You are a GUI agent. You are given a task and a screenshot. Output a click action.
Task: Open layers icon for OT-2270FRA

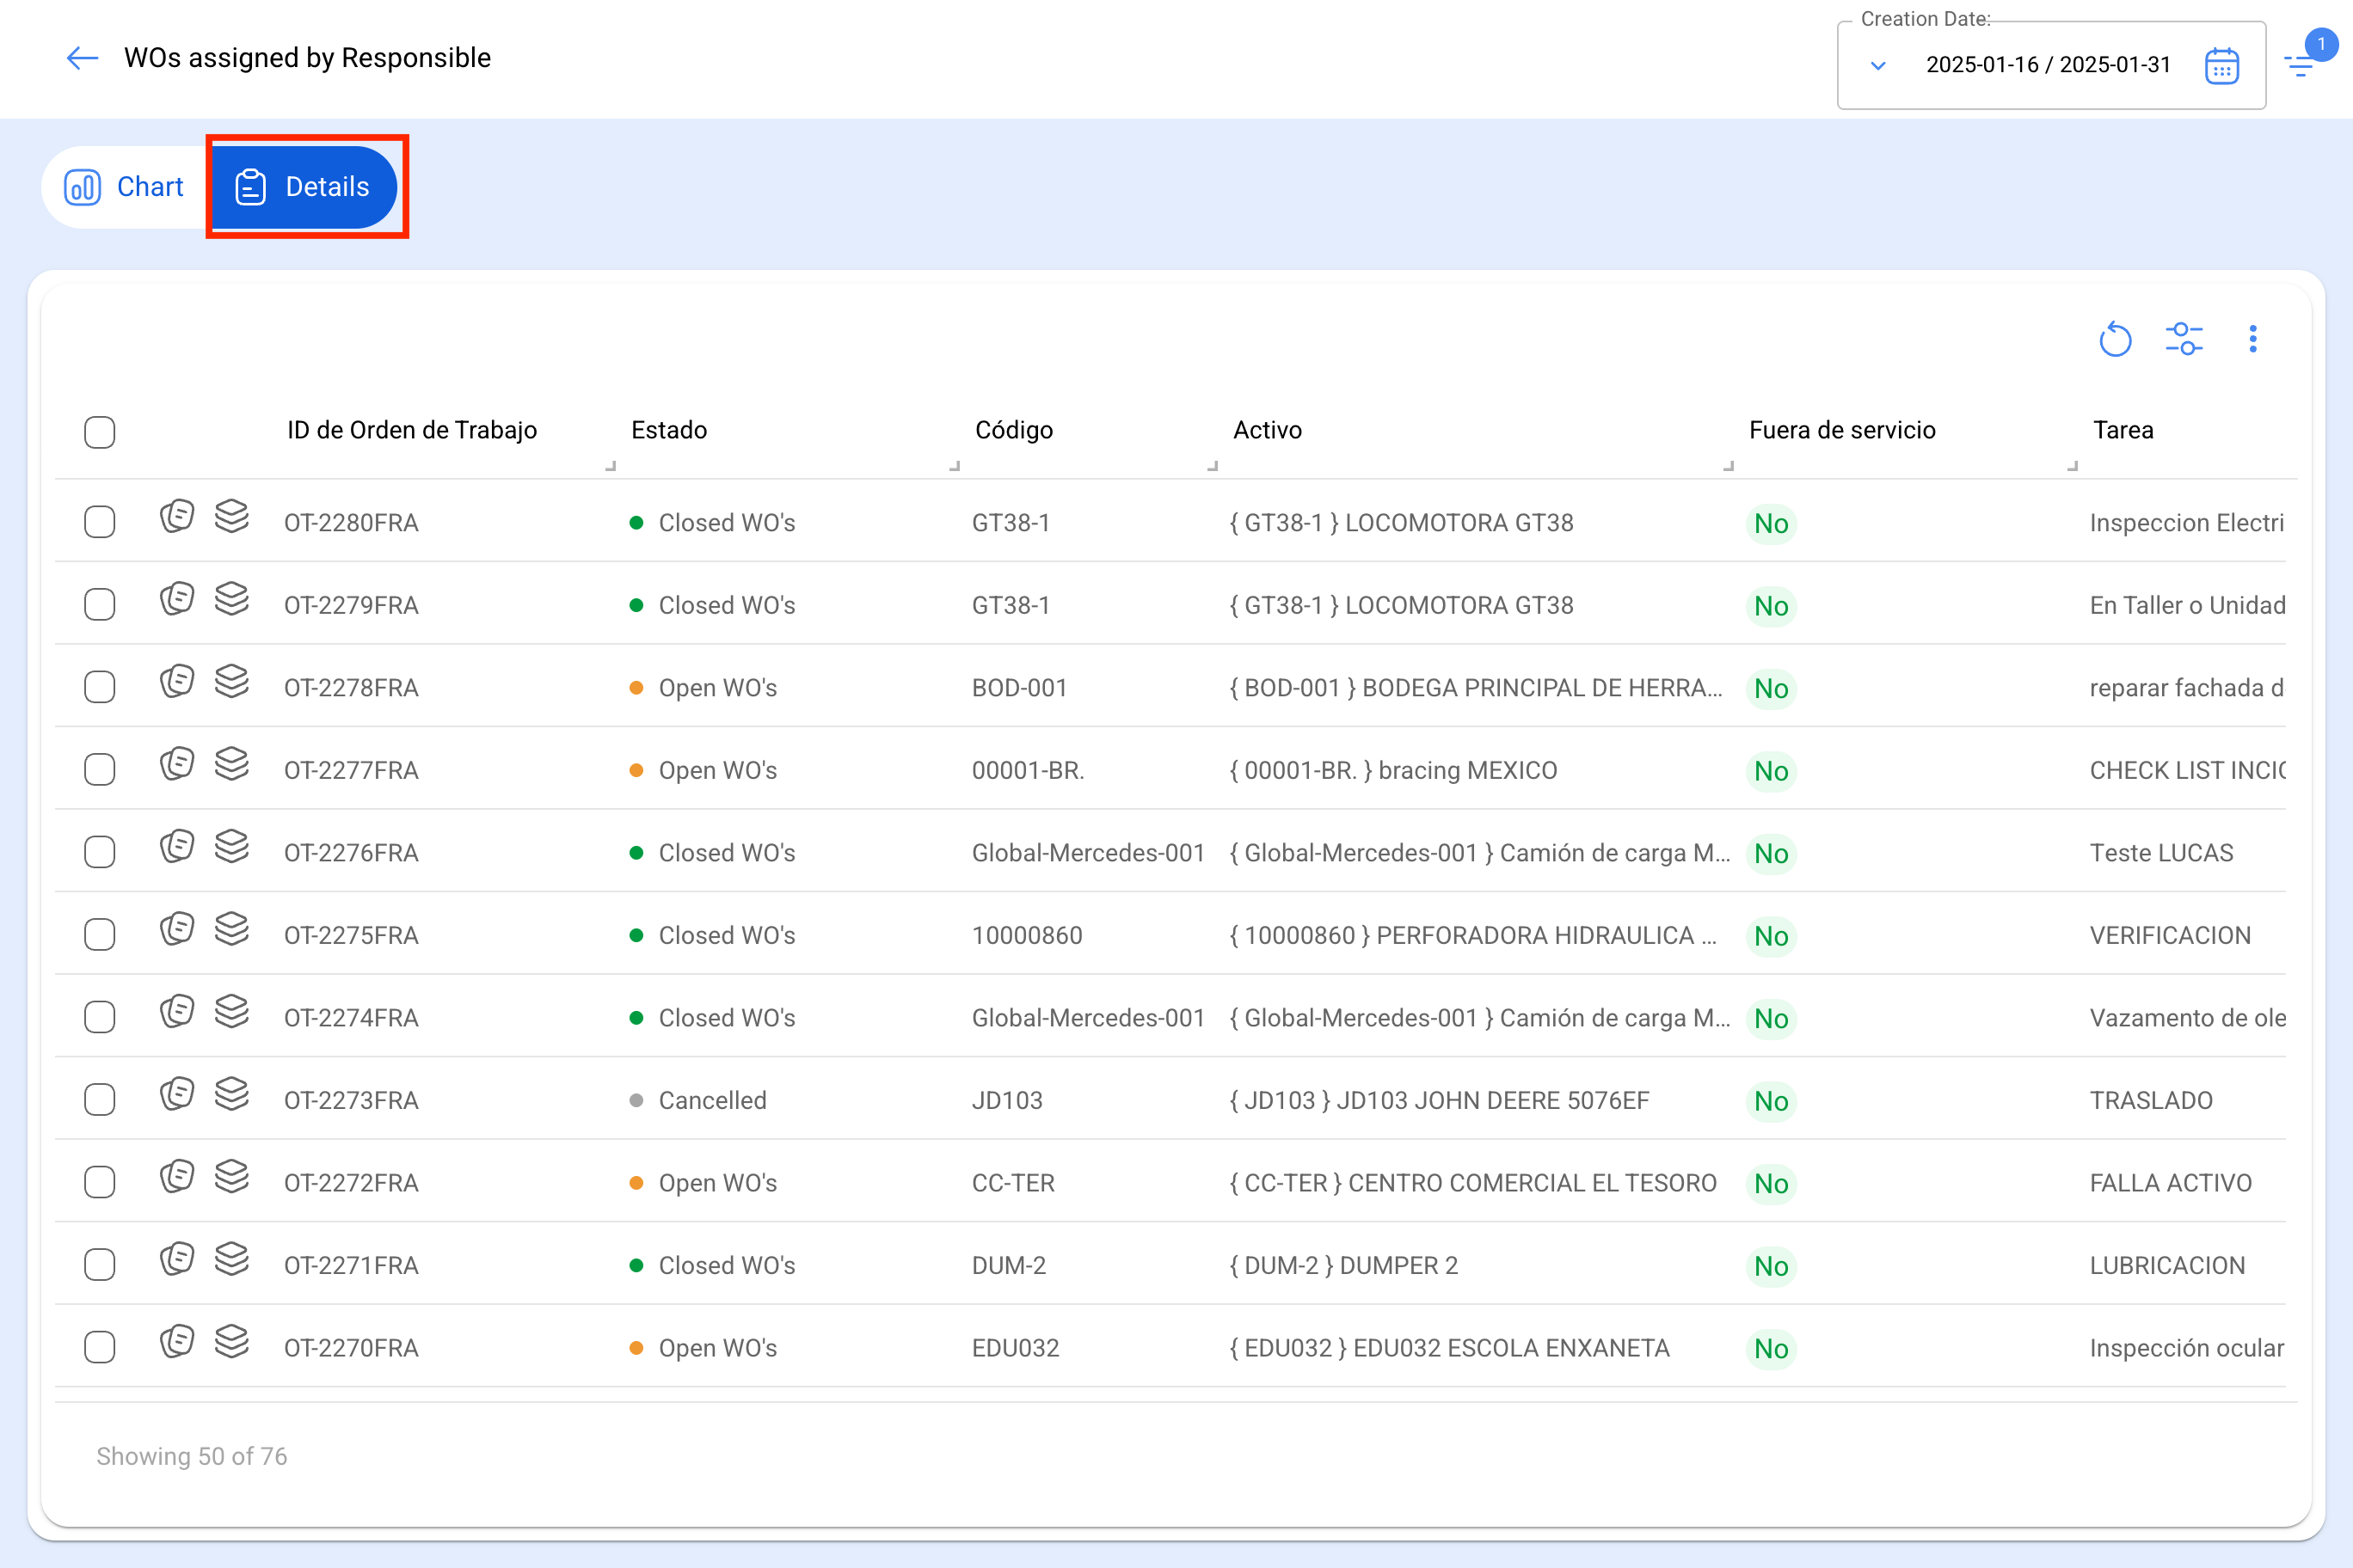click(232, 1342)
